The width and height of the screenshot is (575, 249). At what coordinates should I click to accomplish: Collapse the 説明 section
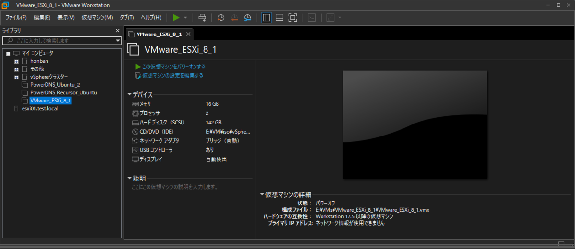[129, 178]
